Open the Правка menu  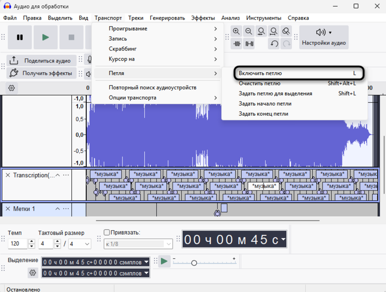32,18
